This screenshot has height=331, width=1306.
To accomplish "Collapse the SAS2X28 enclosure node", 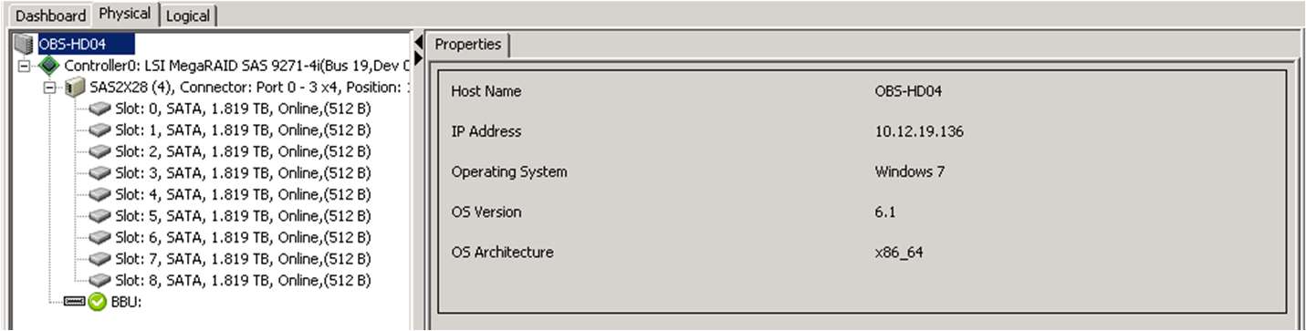I will tap(50, 88).
